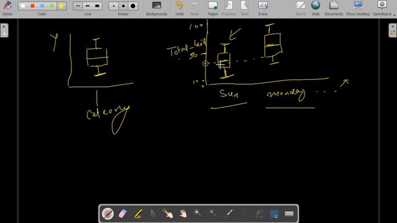Image resolution: width=397 pixels, height=223 pixels.
Task: Select the Capture part of screen tool
Action: pyautogui.click(x=274, y=214)
